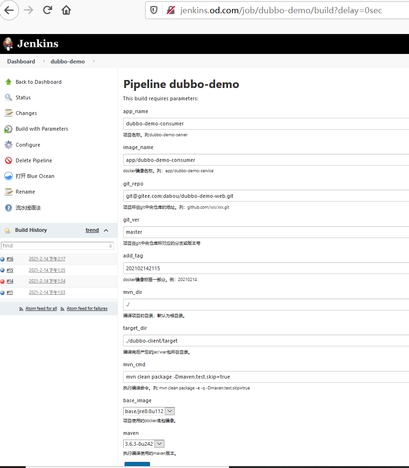Click the image_name input field

click(266, 160)
